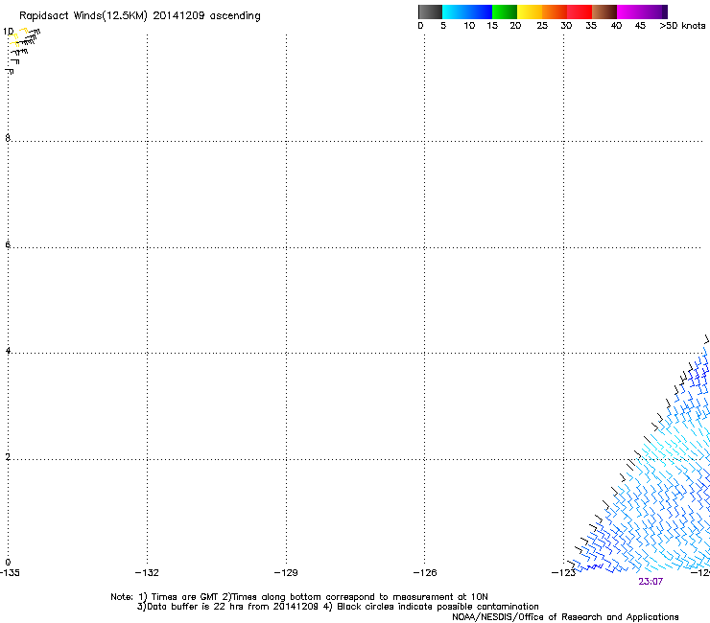This screenshot has height=623, width=710.
Task: Click the legend label '40'
Action: [x=616, y=26]
